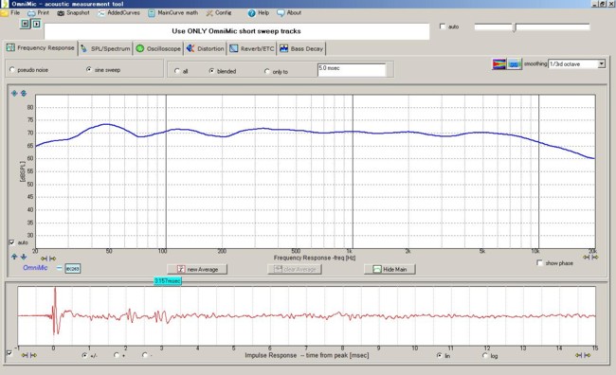Click the Snapshot menu item
616x375 pixels.
point(74,13)
